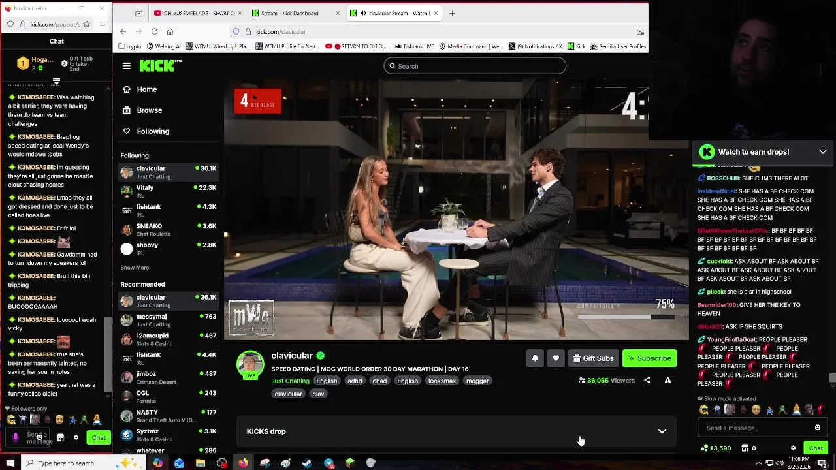Viewport: 836px width, 470px height.
Task: Close the clavicular Stream tab
Action: click(x=436, y=13)
